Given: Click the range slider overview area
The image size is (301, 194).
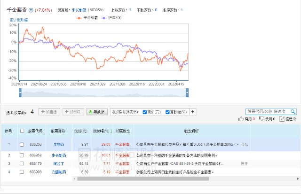Looking at the screenshot, I should pos(103,93).
